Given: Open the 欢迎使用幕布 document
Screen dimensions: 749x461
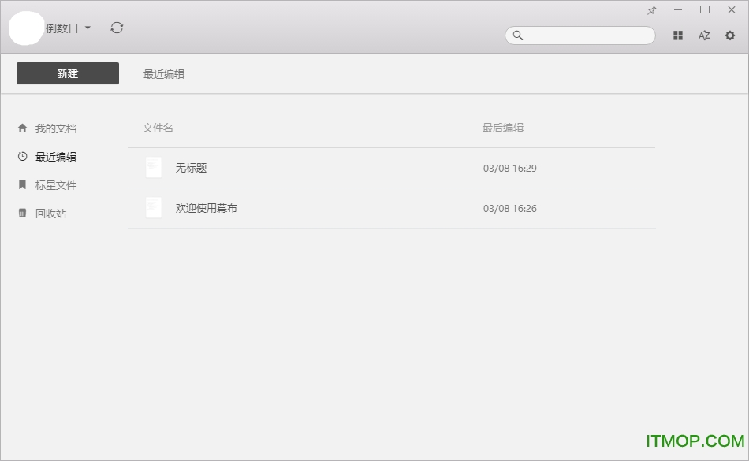Looking at the screenshot, I should pyautogui.click(x=206, y=208).
